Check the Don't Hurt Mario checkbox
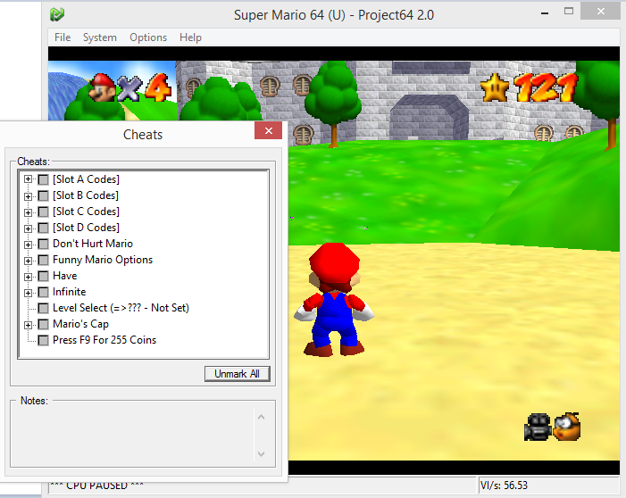This screenshot has height=498, width=626. point(43,244)
